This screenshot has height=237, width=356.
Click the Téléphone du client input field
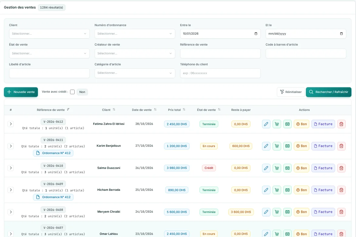point(220,73)
